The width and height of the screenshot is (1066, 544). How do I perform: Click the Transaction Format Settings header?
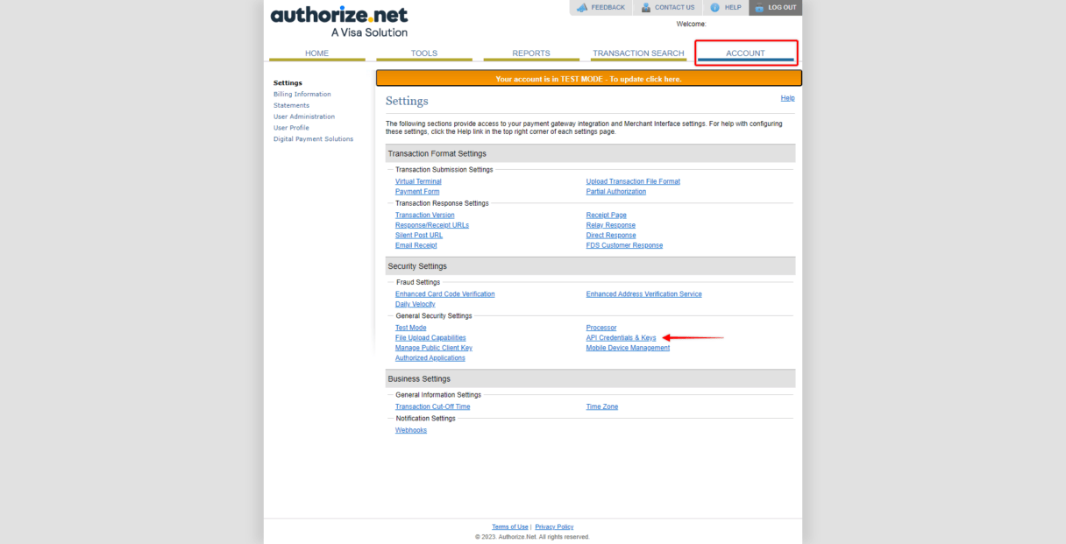[590, 153]
